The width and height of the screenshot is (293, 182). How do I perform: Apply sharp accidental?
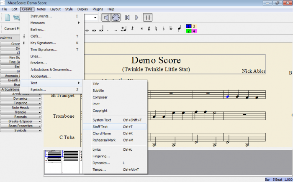point(149,29)
